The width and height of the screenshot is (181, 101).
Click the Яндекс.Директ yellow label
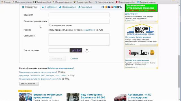(x=25, y=91)
